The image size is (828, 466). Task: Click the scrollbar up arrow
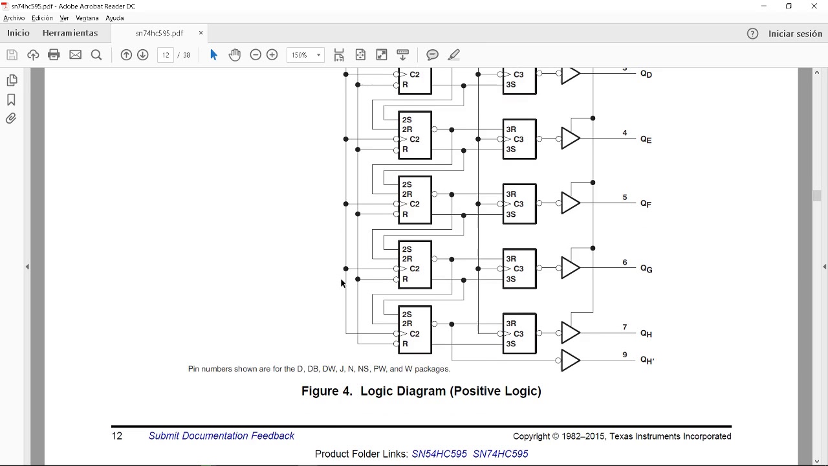[817, 72]
